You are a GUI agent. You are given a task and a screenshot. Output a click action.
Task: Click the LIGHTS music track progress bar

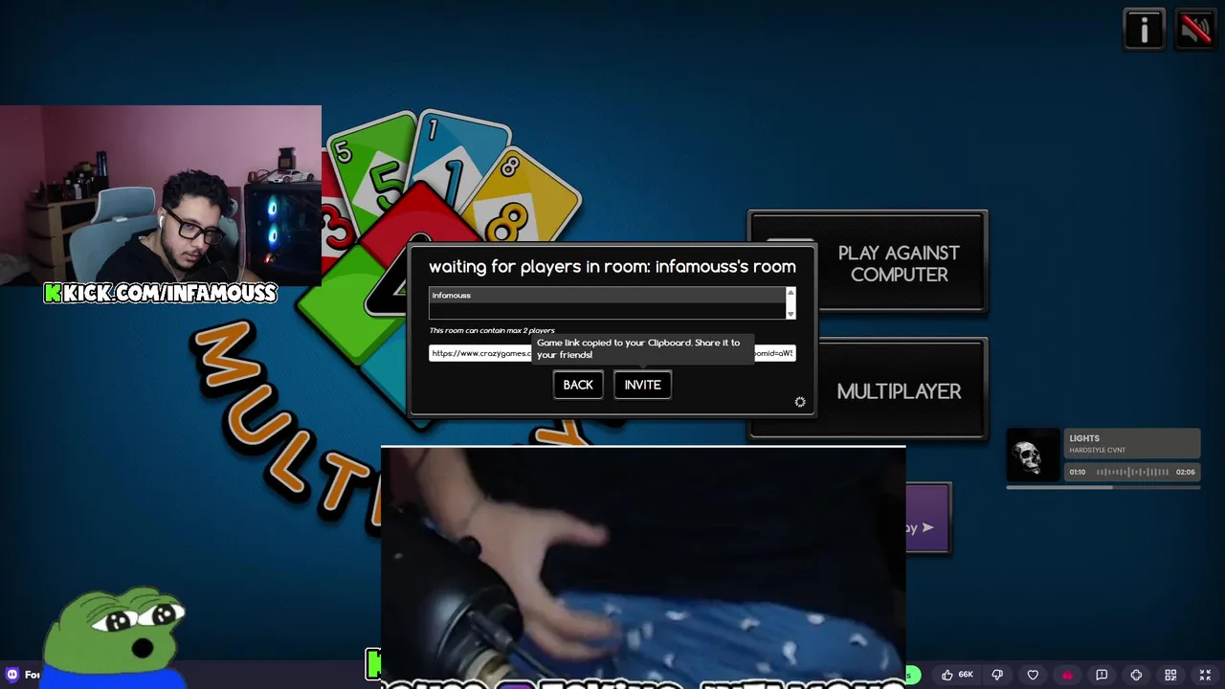point(1102,488)
